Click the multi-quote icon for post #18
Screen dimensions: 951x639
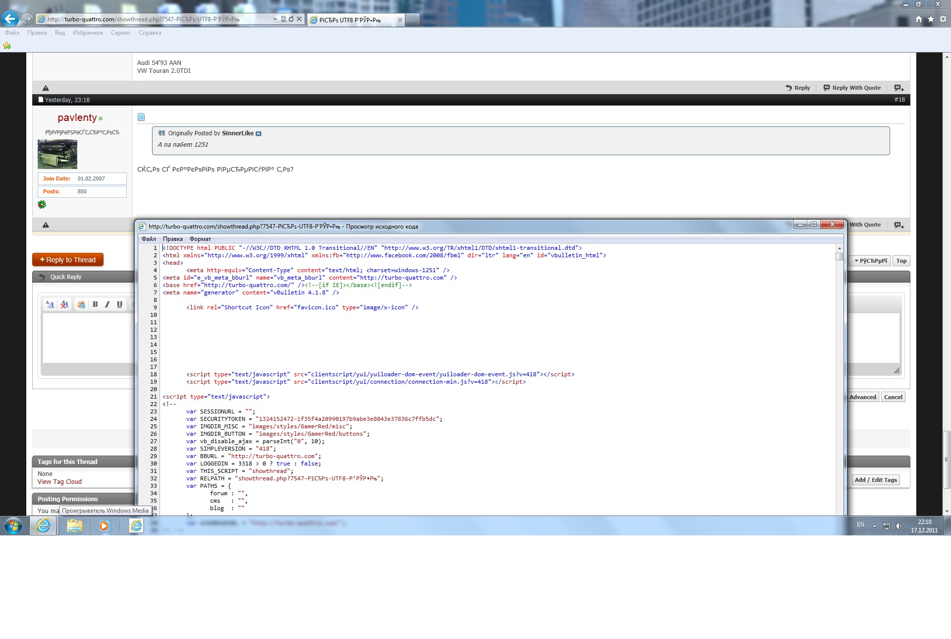[898, 225]
